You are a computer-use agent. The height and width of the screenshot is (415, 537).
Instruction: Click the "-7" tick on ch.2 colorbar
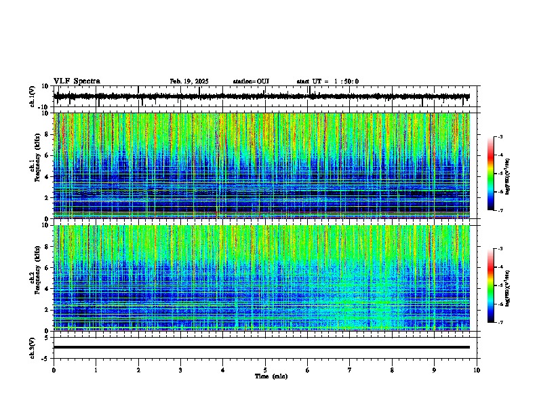[x=500, y=322]
